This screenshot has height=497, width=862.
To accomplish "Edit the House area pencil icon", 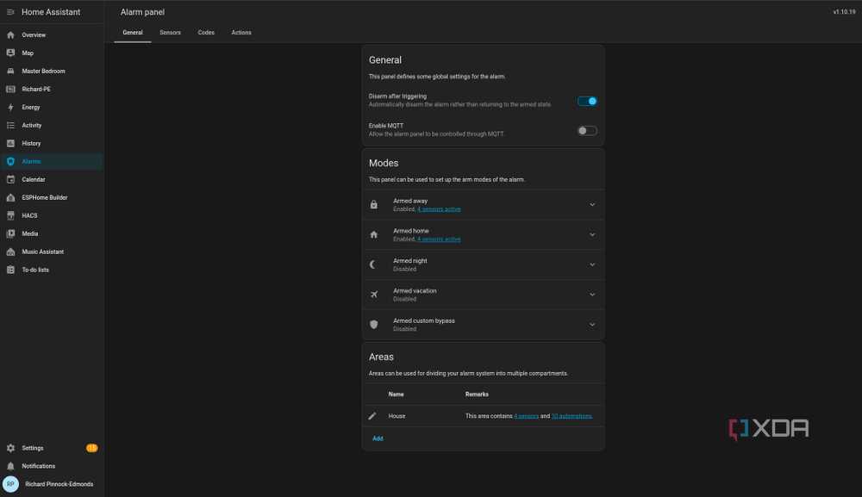I will [372, 416].
